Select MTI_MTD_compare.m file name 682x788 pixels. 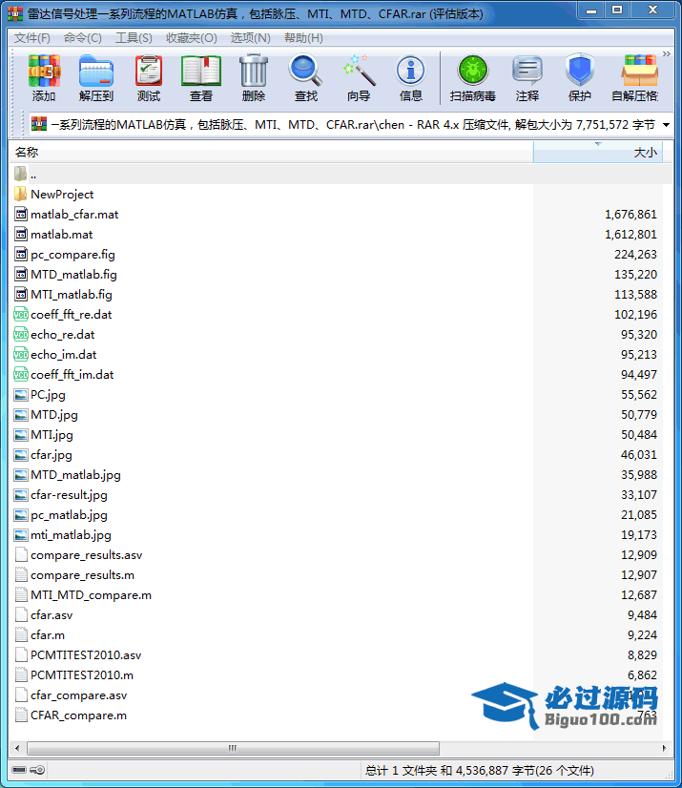pyautogui.click(x=91, y=595)
